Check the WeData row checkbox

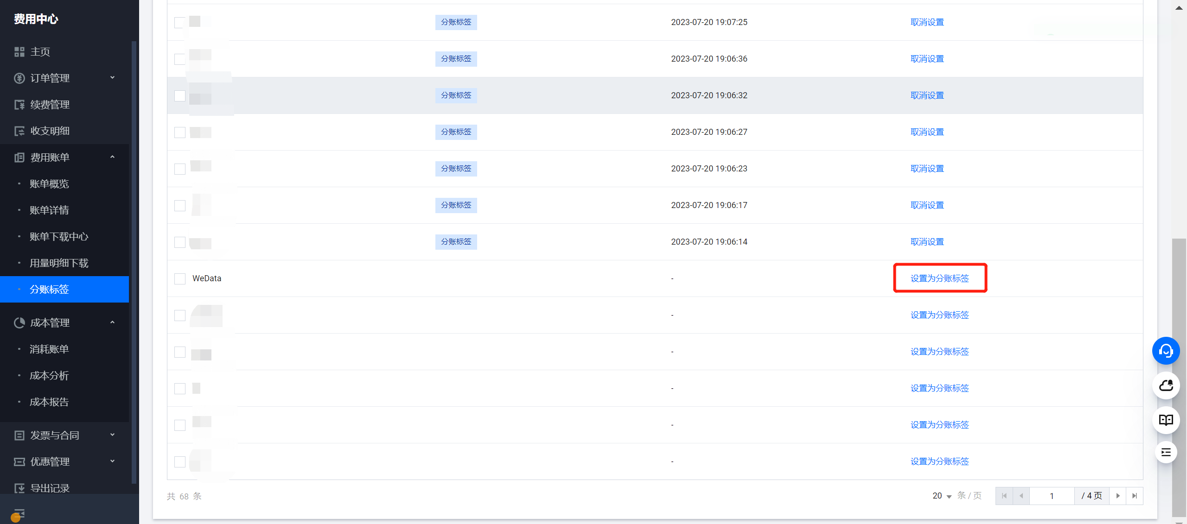[180, 278]
